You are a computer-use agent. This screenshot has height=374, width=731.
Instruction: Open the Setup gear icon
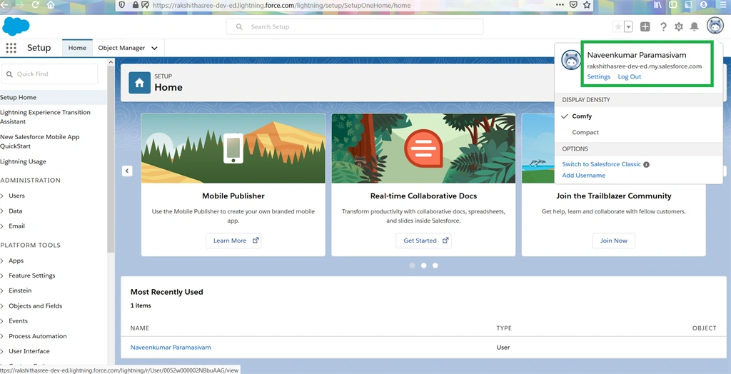click(x=679, y=26)
